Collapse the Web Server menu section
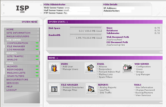Image resolution: width=166 pixels, height=107 pixels. click(x=38, y=40)
